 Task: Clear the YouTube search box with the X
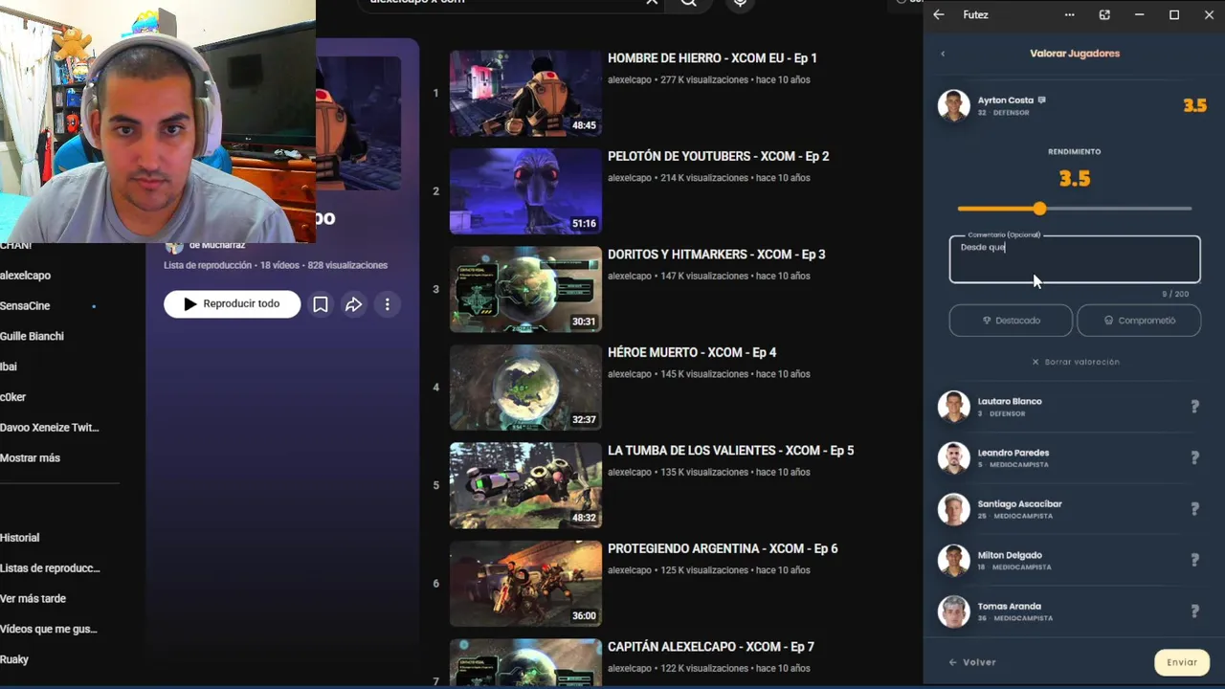click(x=652, y=3)
